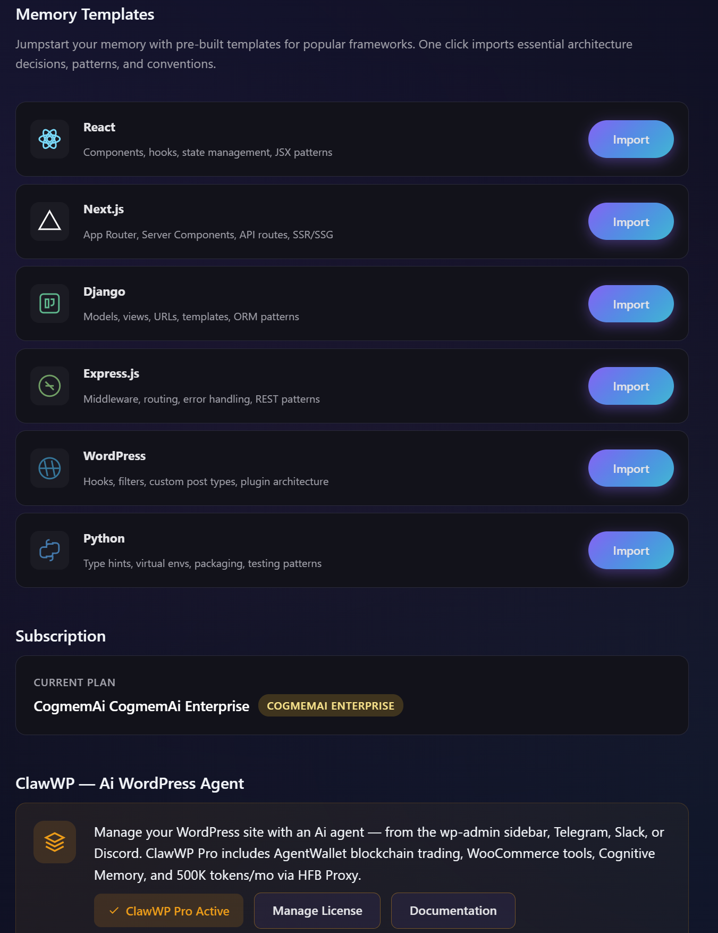Import the Next.js memory template
This screenshot has height=933, width=718.
pyautogui.click(x=630, y=221)
